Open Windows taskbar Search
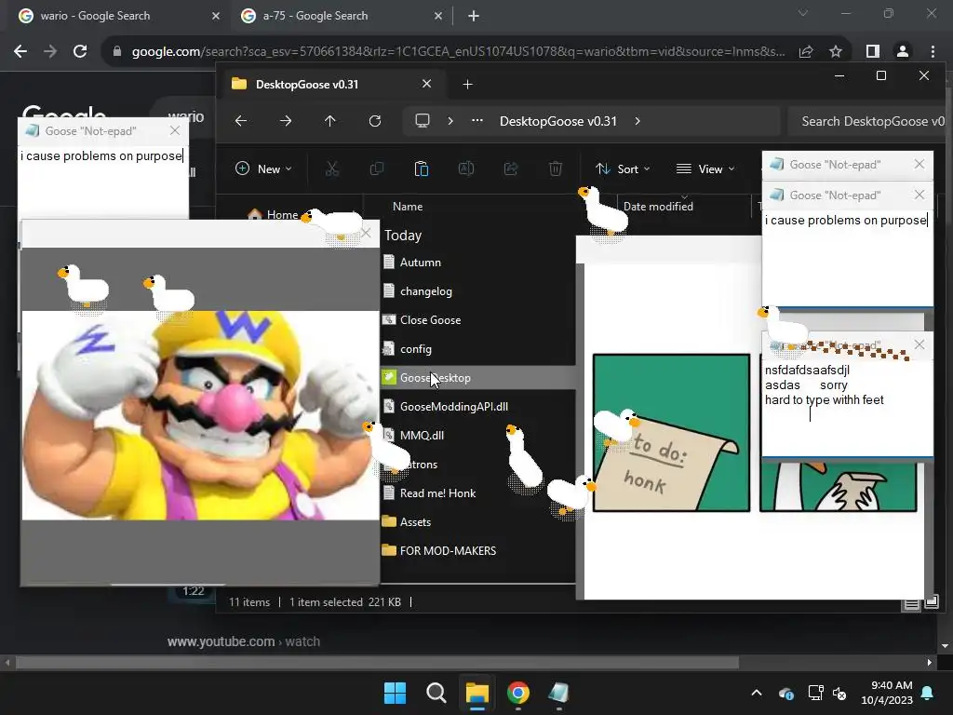The height and width of the screenshot is (715, 953). tap(436, 693)
